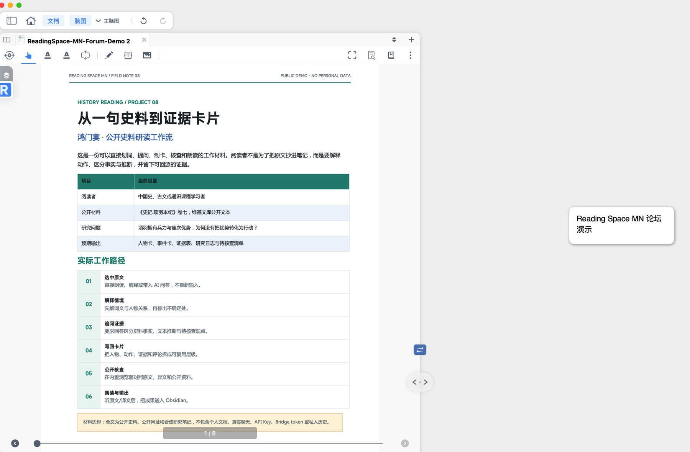Click the page slider handle

tap(37, 444)
